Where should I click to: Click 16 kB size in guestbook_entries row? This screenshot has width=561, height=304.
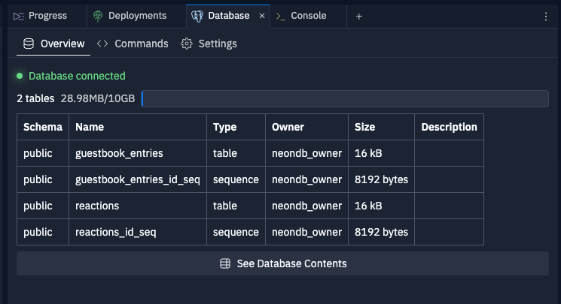381,153
